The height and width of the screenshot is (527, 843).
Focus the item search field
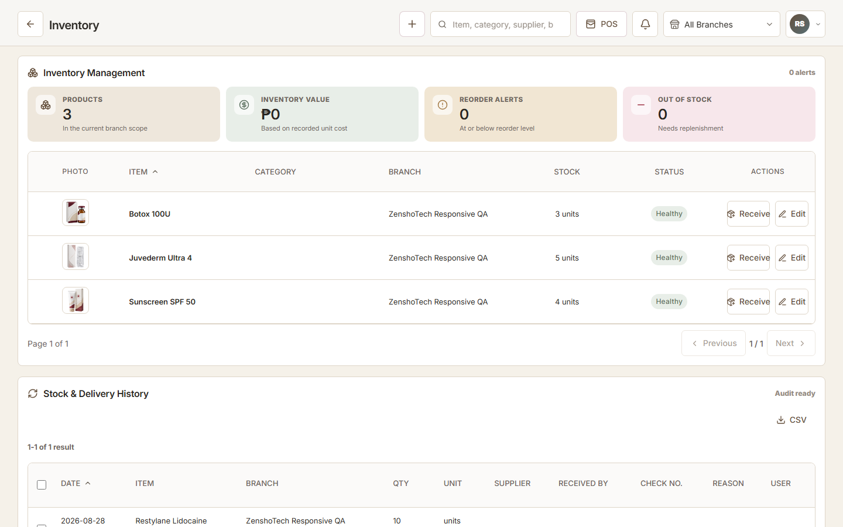pyautogui.click(x=501, y=24)
